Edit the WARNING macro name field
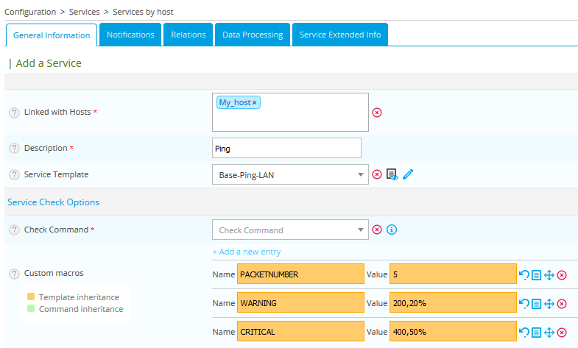The width and height of the screenshot is (578, 348). click(300, 302)
